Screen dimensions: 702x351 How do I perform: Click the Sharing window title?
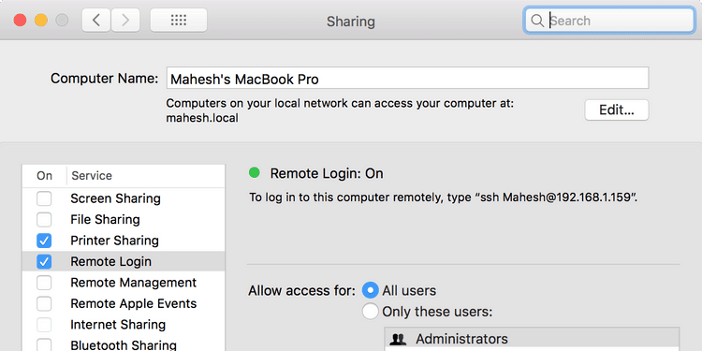(x=351, y=21)
